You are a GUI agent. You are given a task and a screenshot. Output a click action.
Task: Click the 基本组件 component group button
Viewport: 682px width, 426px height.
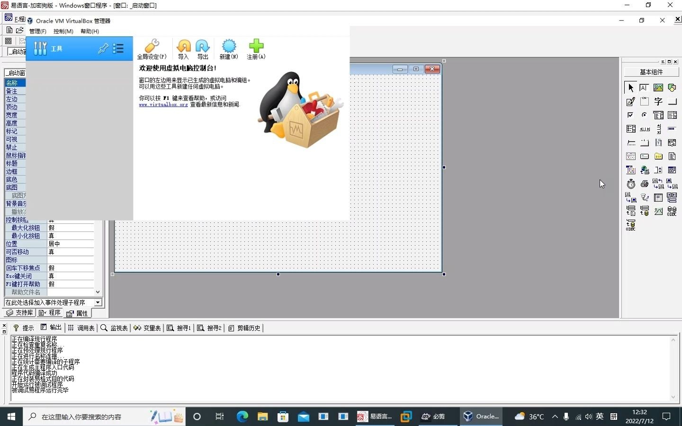(x=651, y=72)
